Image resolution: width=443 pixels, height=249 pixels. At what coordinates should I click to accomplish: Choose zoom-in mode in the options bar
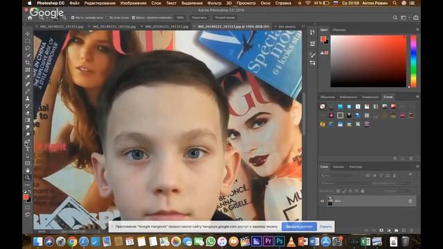[x=57, y=17]
